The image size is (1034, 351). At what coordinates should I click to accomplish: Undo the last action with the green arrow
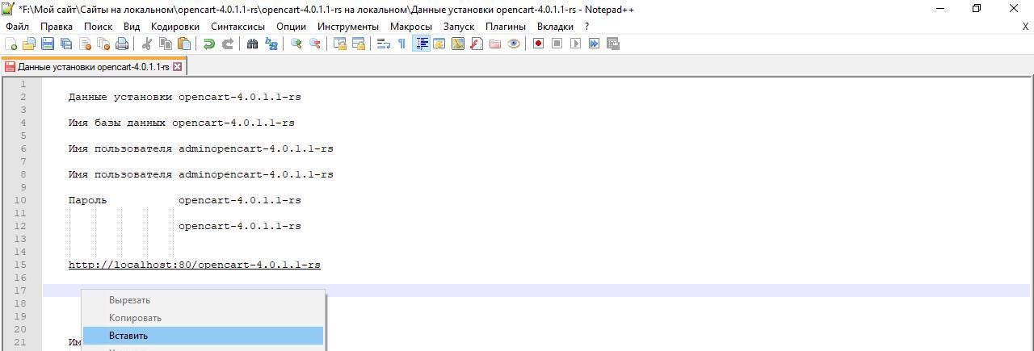click(x=209, y=44)
